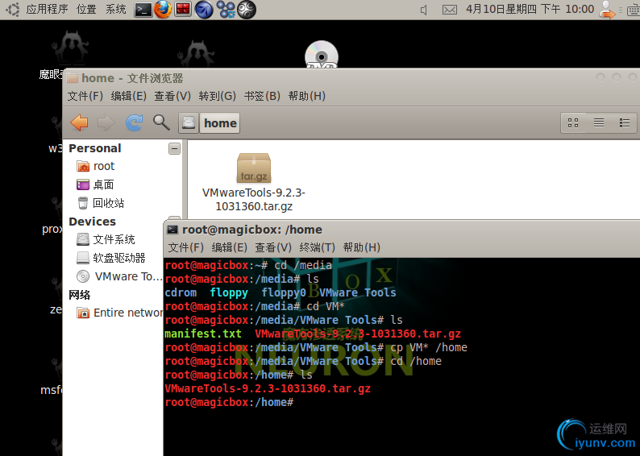The width and height of the screenshot is (640, 456).
Task: Open 文件(F) menu in terminal window
Action: click(x=185, y=247)
